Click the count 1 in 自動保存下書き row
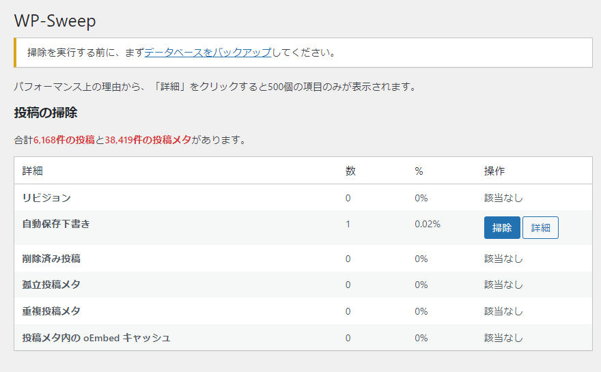This screenshot has height=372, width=601. click(348, 224)
